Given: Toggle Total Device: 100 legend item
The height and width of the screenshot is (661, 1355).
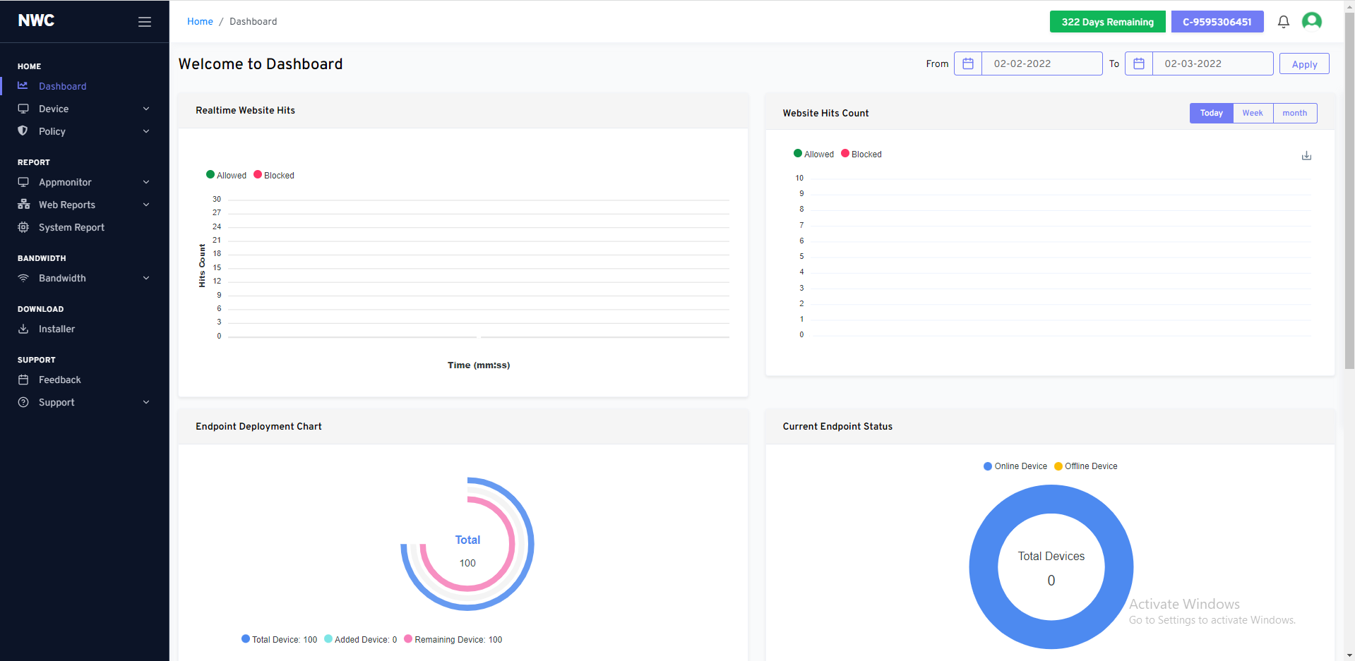Looking at the screenshot, I should (280, 640).
